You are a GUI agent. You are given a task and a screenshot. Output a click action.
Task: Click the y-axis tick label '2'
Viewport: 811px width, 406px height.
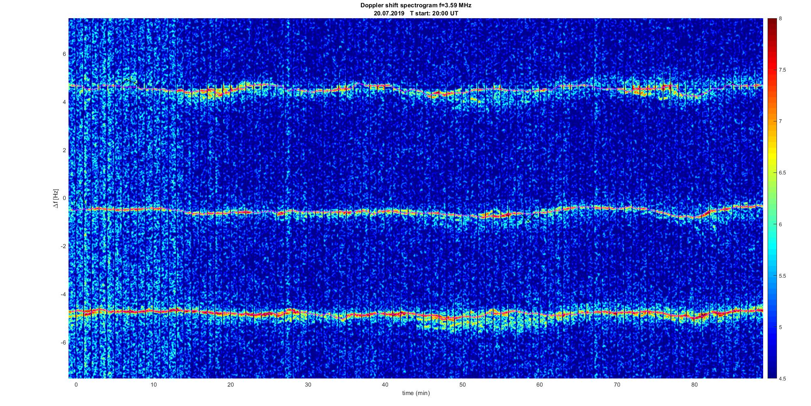[x=64, y=150]
